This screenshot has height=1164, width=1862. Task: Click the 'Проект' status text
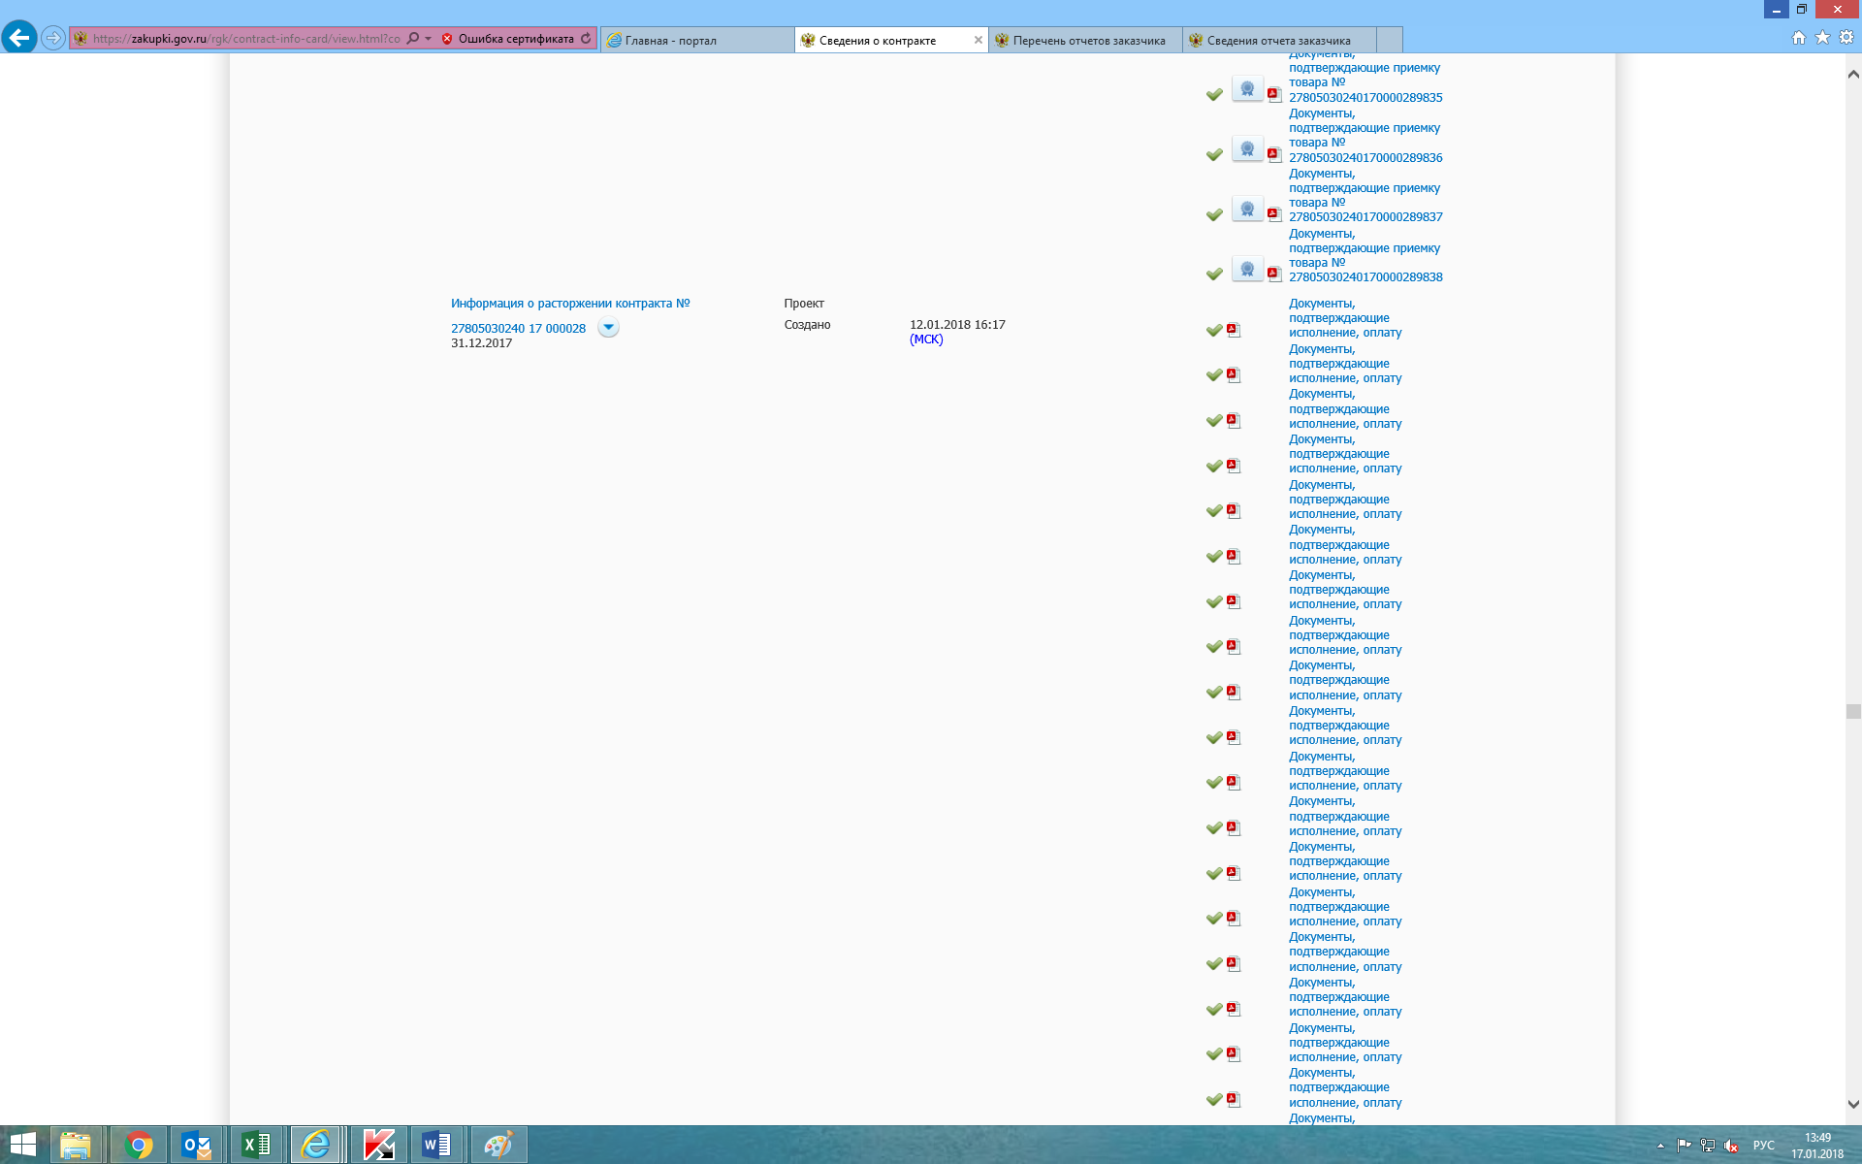tap(804, 304)
